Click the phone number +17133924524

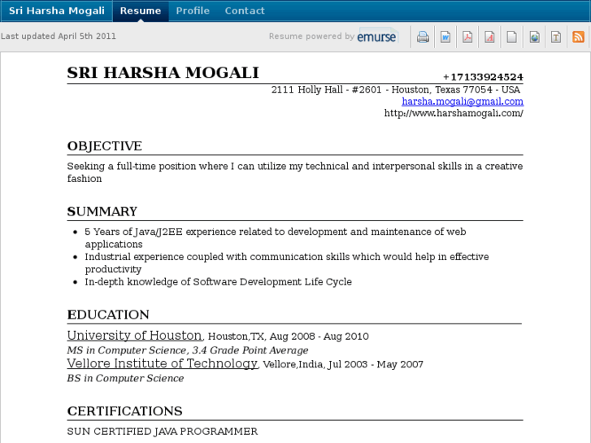tap(483, 77)
